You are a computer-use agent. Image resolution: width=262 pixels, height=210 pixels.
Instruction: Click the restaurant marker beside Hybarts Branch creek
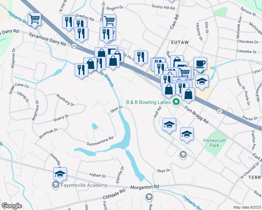(81, 70)
